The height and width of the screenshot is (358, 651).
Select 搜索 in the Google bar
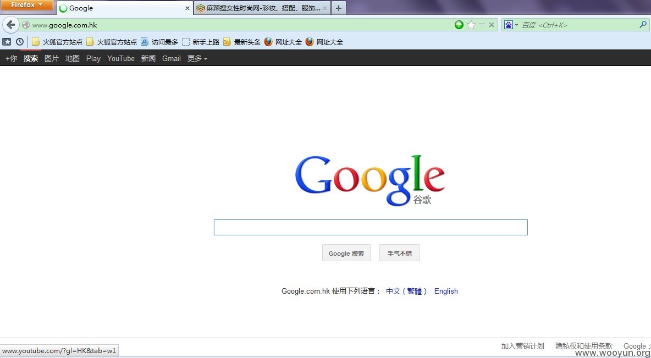click(x=31, y=58)
